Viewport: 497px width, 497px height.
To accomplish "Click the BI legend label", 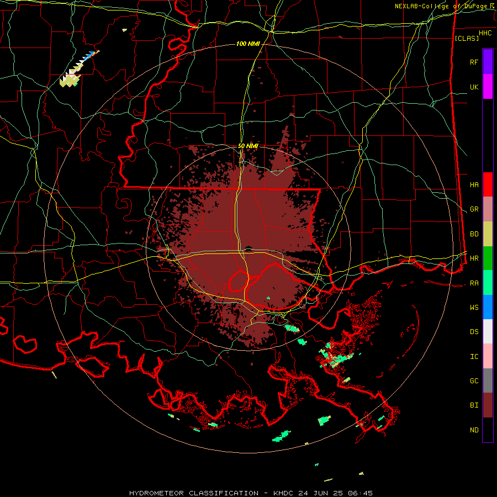I will [x=474, y=405].
